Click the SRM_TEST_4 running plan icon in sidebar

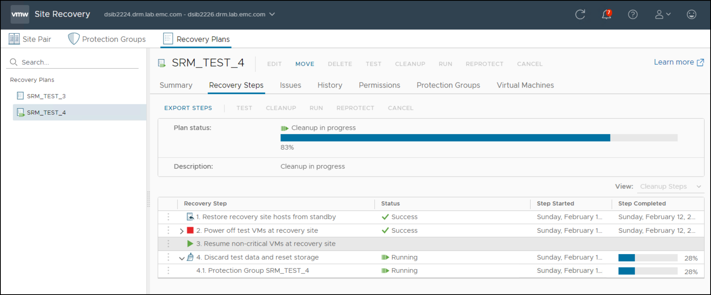(21, 112)
